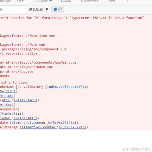Click the text "(1 recursive calls)"
Viewport: 152px width, 152px height.
pyautogui.click(x=19, y=54)
